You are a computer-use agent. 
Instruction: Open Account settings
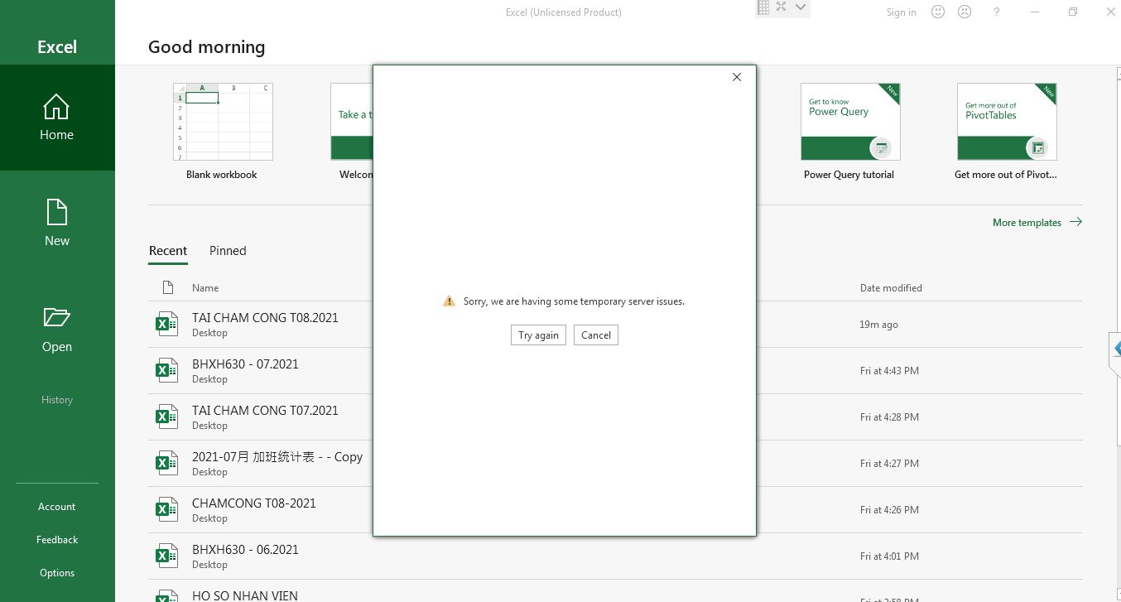(57, 507)
